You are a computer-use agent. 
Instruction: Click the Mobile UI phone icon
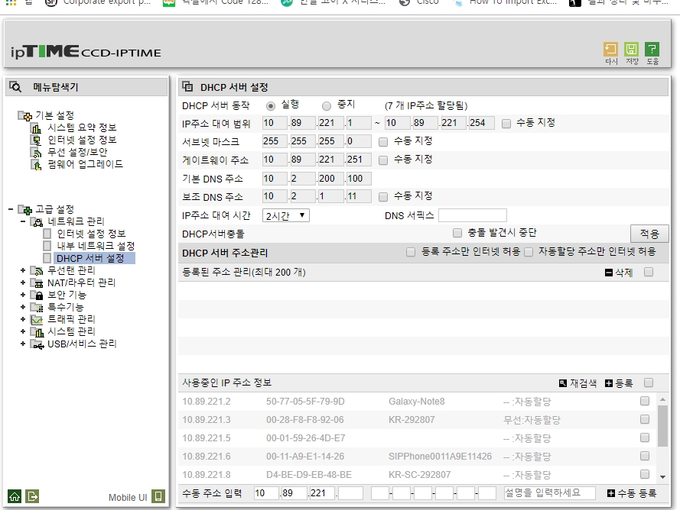click(158, 496)
